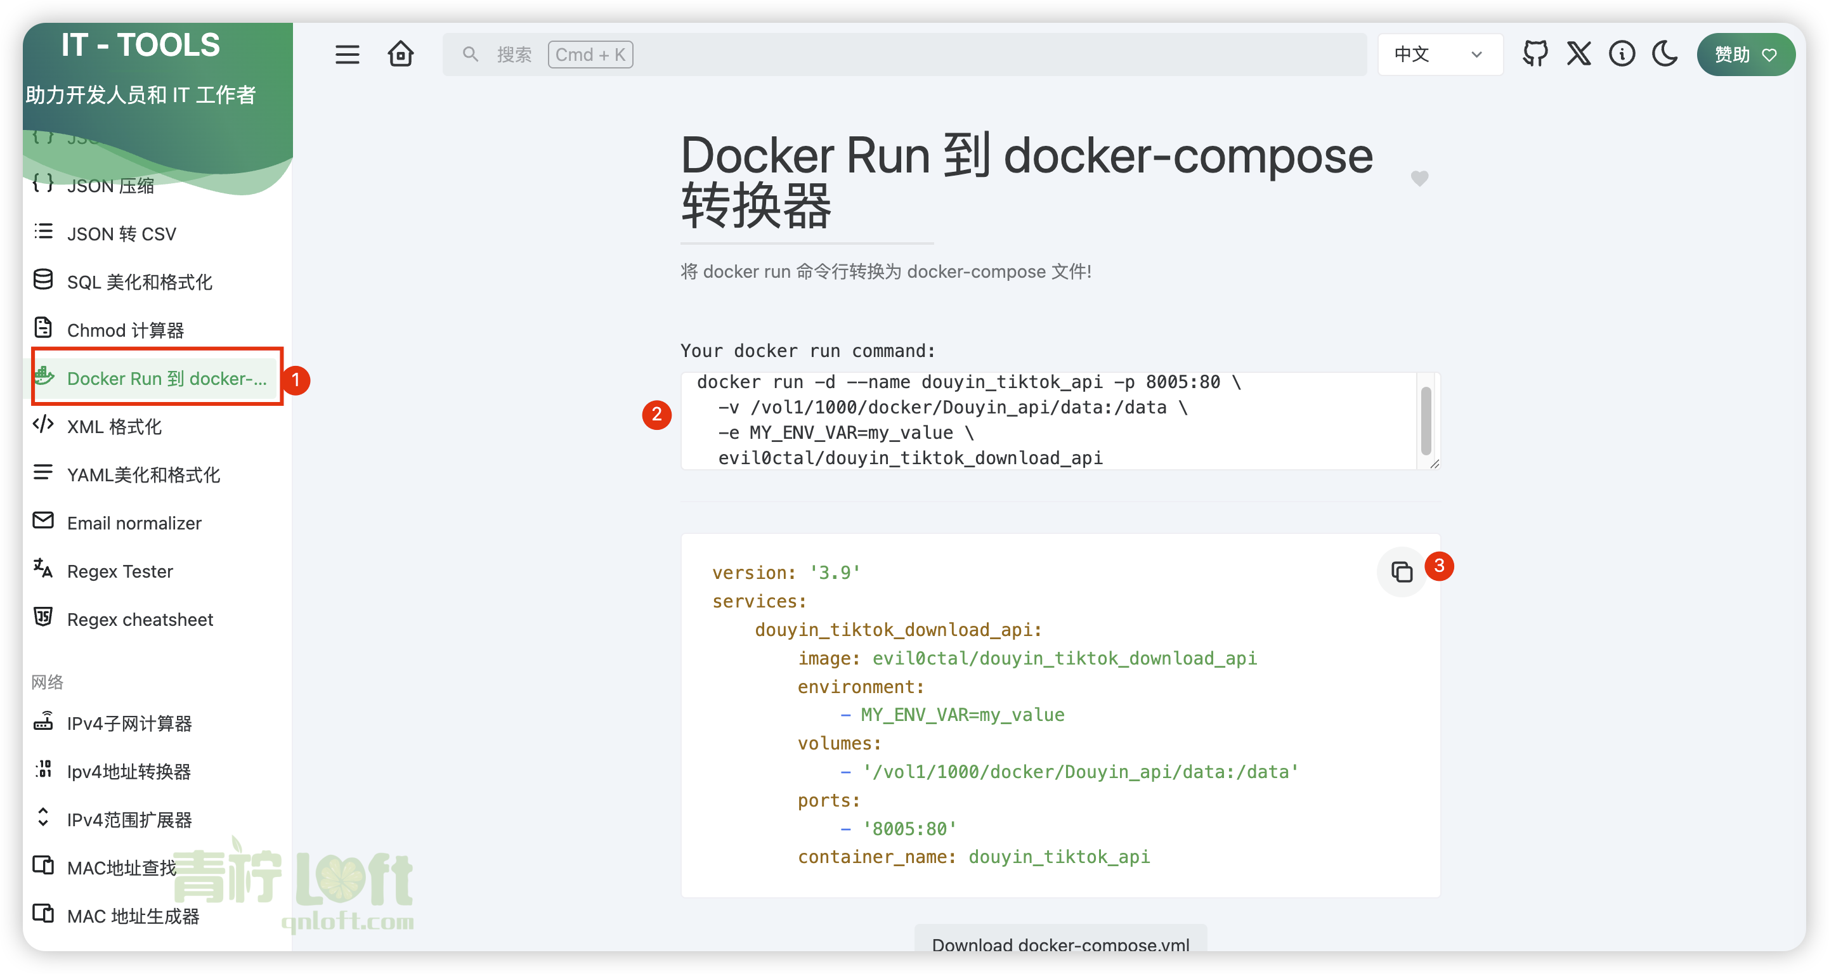Click the 'container_name: douyin_tiktok_api' line

(x=973, y=857)
